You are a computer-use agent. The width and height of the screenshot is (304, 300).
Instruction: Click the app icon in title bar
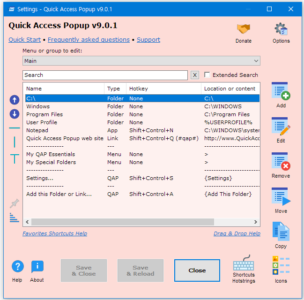coord(11,9)
